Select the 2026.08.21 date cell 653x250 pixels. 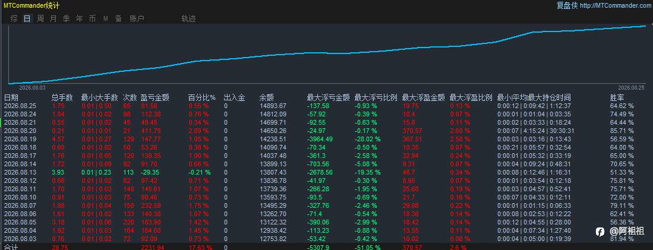(20, 123)
